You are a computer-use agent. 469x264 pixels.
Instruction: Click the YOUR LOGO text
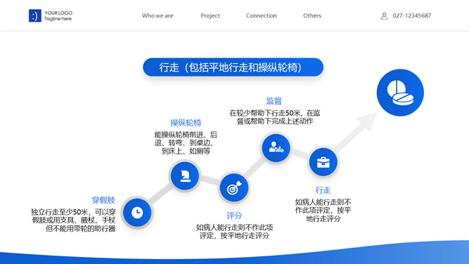click(x=58, y=13)
